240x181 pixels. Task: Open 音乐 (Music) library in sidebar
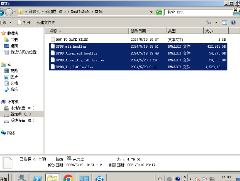click(x=14, y=90)
